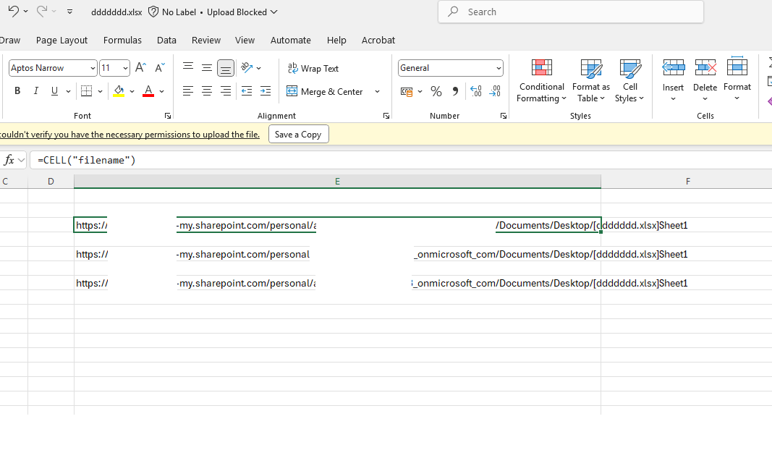This screenshot has width=772, height=466.
Task: Click the Increase Decimal icon
Action: click(476, 91)
